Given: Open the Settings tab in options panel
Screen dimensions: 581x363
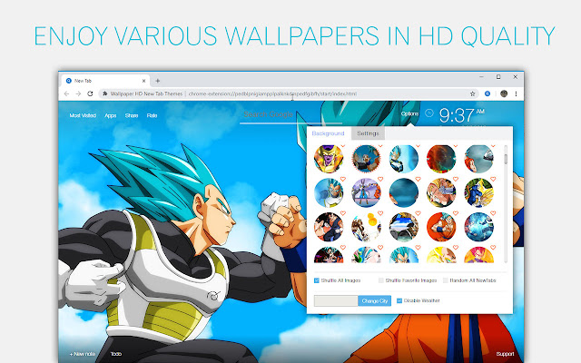Looking at the screenshot, I should click(368, 133).
